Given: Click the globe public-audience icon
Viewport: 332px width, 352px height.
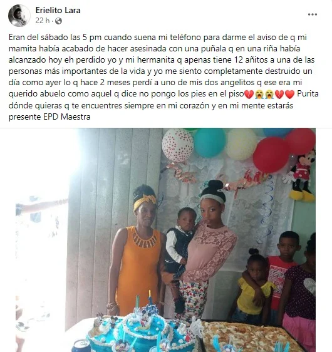Looking at the screenshot, I should click(58, 21).
